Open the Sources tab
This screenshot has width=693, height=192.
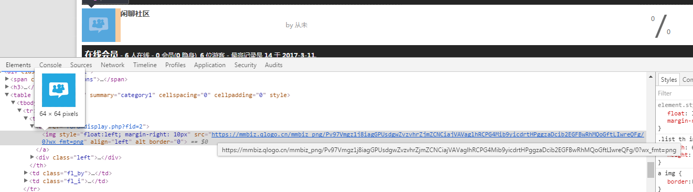(81, 65)
